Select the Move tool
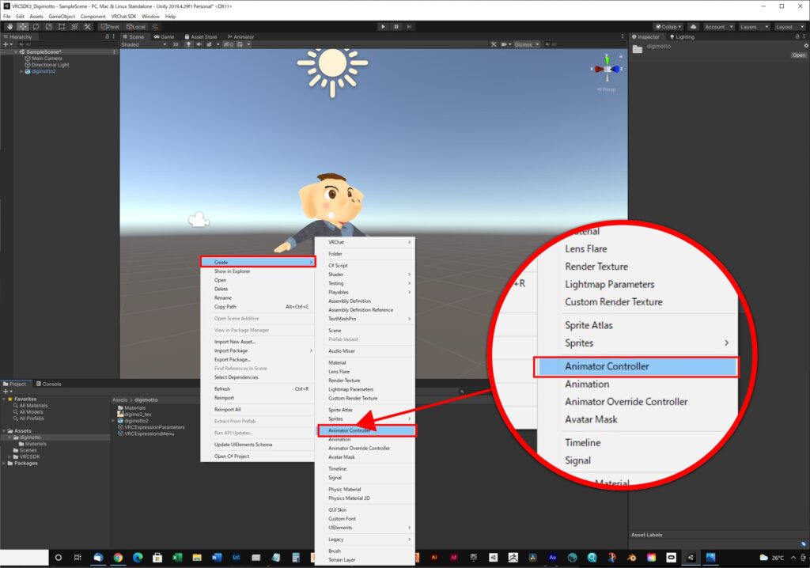This screenshot has height=568, width=810. (x=22, y=26)
